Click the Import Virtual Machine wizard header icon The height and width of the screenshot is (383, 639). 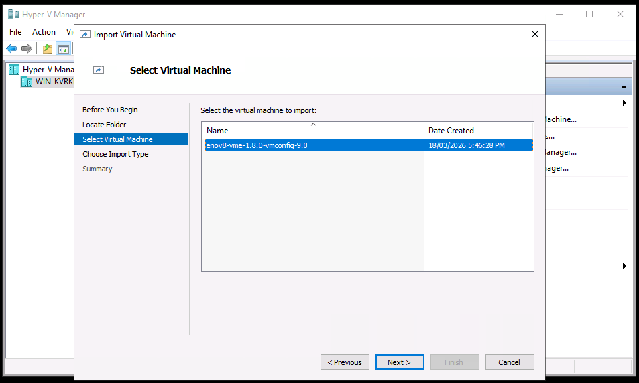[99, 70]
